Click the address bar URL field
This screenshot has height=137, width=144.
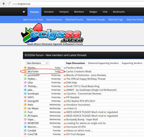[77, 4]
